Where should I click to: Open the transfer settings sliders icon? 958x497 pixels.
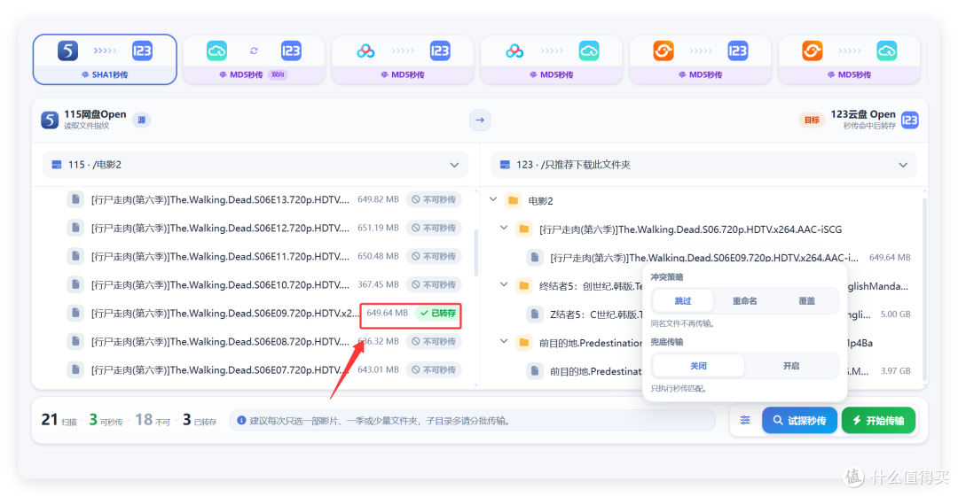point(745,420)
